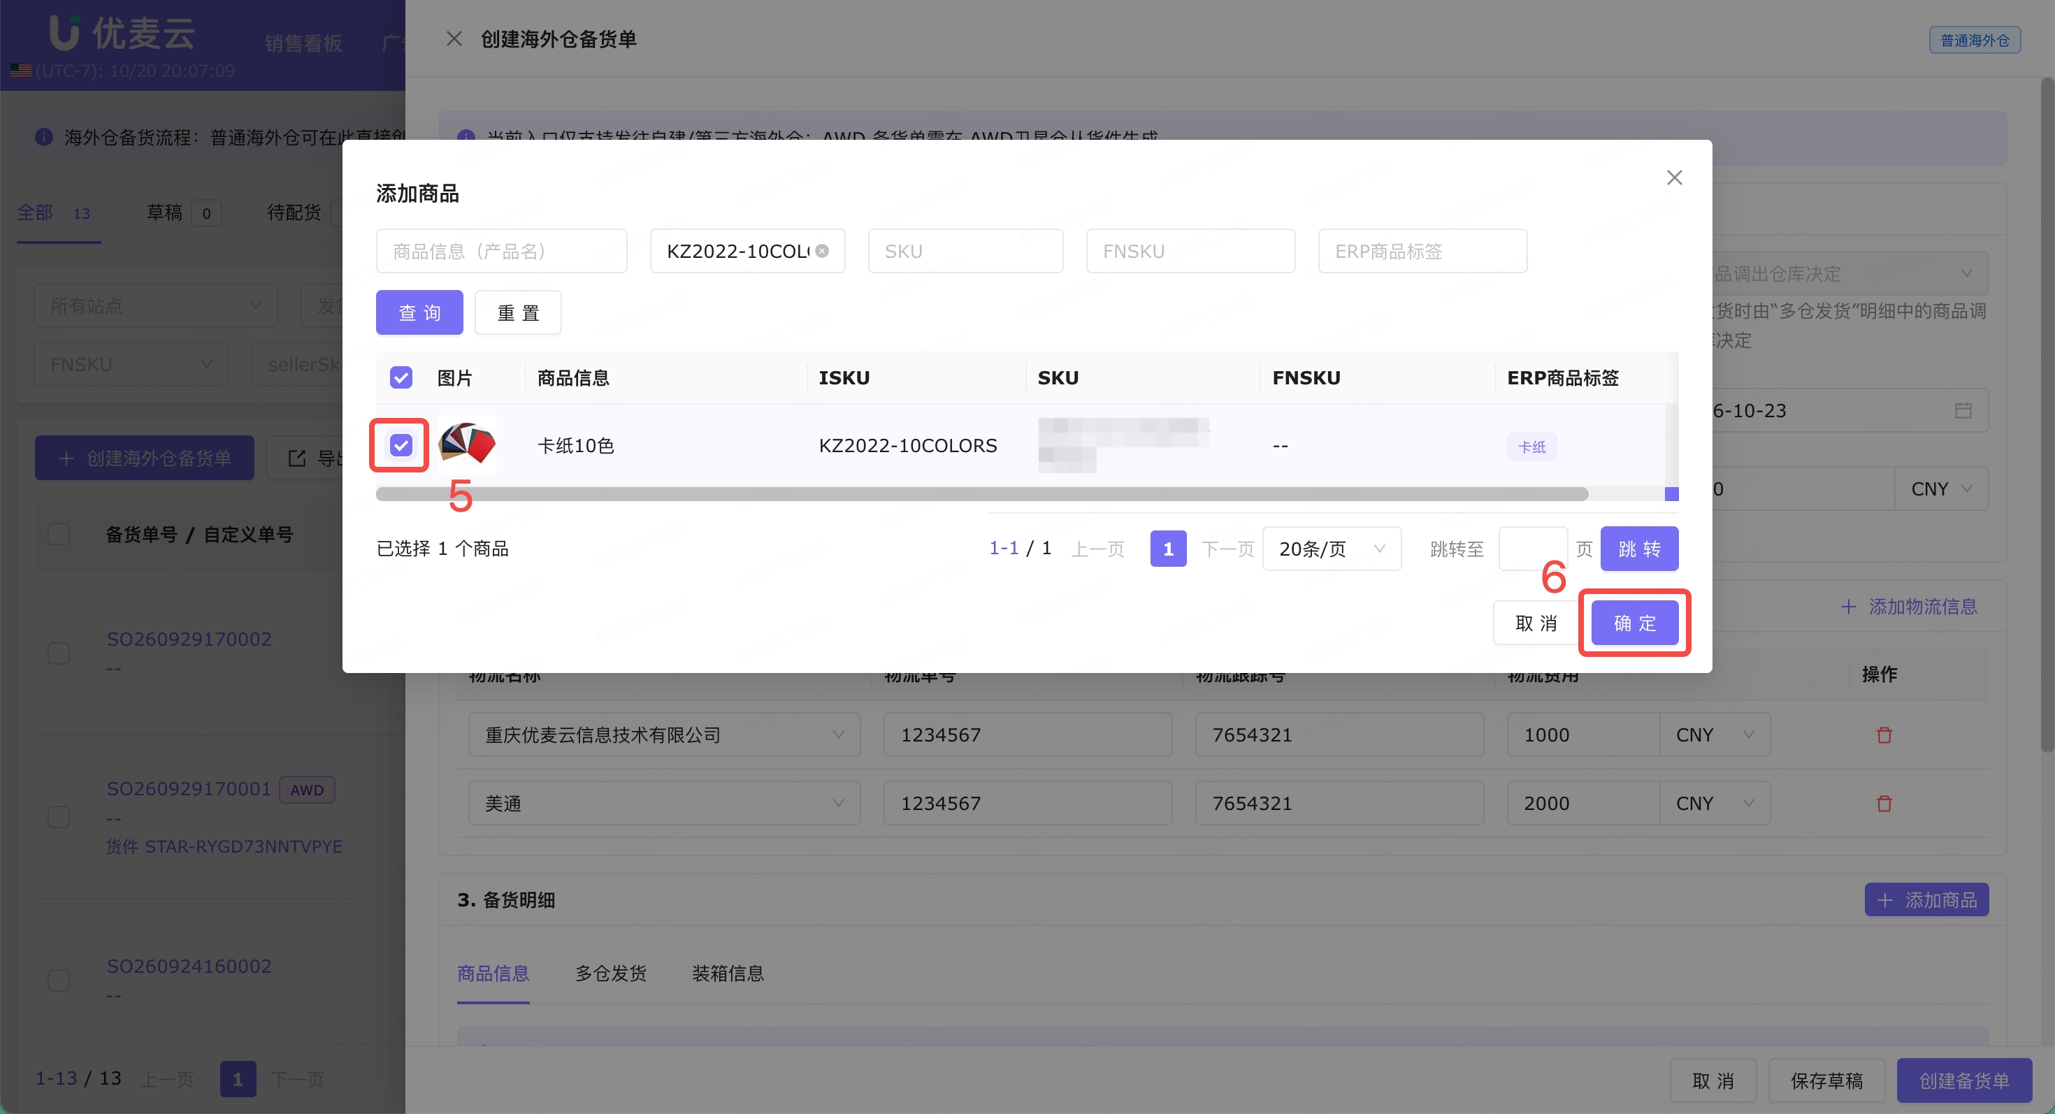The image size is (2055, 1114).
Task: Confirm selection with 确定 button
Action: [1635, 622]
